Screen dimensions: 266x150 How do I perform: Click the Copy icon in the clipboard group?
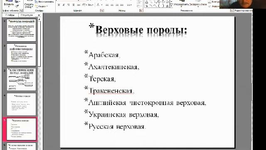tap(16, 2)
